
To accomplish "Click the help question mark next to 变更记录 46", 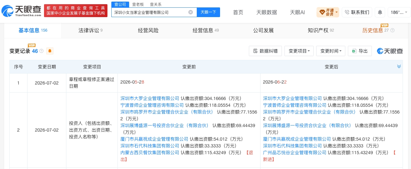I will pyautogui.click(x=41, y=51).
